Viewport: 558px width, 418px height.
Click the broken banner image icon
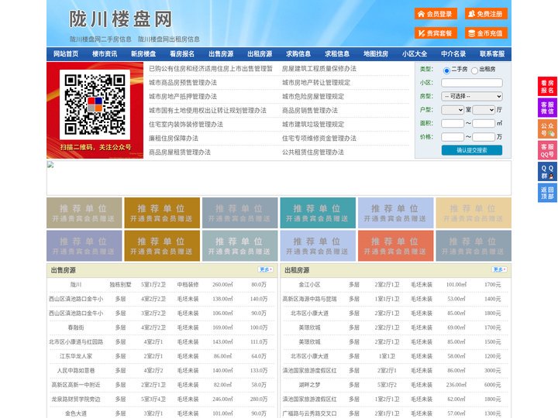(50, 165)
